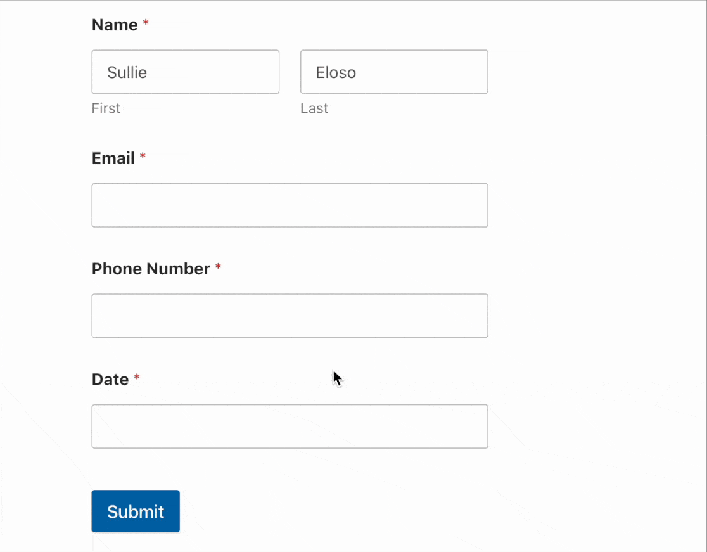This screenshot has height=552, width=707.
Task: Click the Phone Number field label
Action: coord(150,269)
